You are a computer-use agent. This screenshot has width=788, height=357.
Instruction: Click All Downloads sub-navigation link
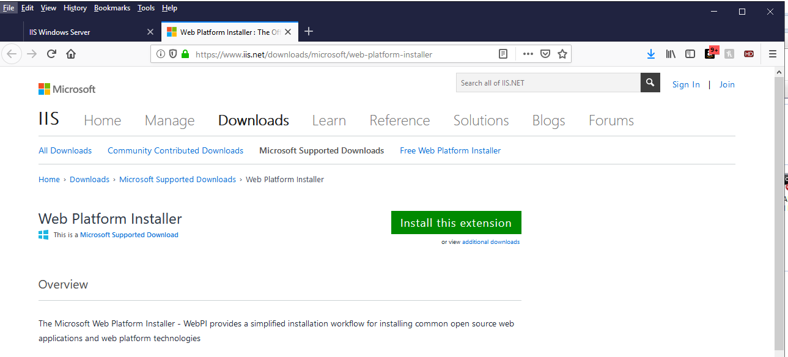pos(65,150)
